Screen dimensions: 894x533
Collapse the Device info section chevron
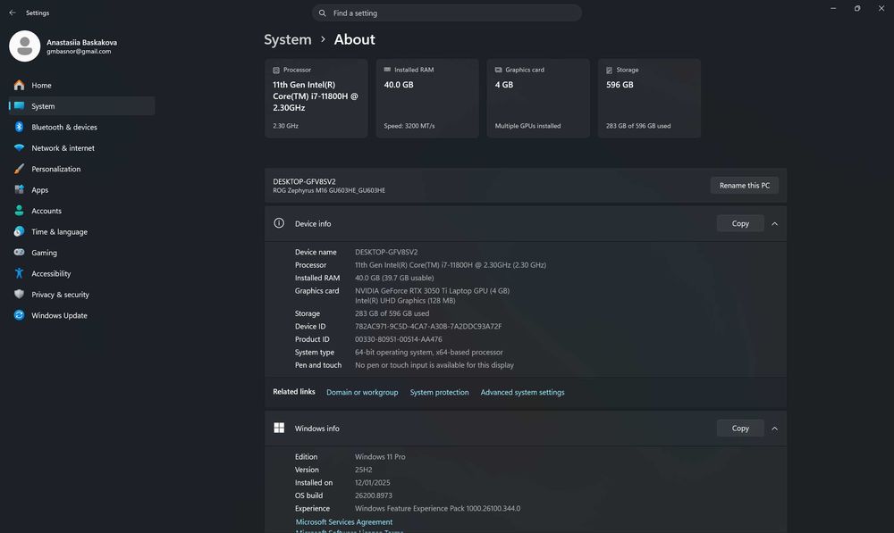coord(774,224)
